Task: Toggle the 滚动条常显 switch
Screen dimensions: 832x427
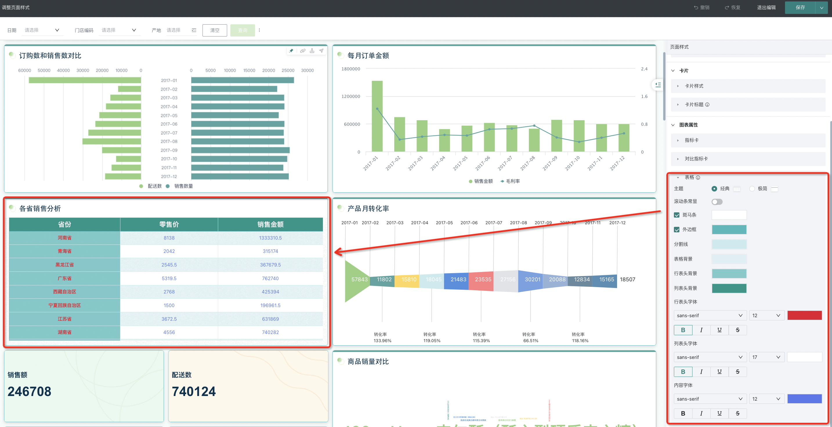Action: 717,202
